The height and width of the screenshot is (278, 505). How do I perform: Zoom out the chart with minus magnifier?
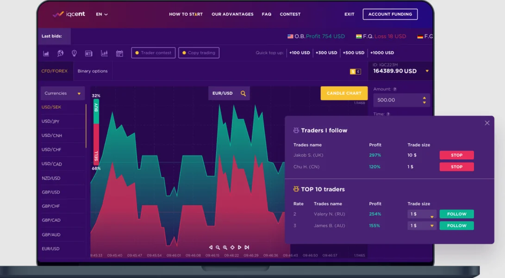[x=218, y=247]
